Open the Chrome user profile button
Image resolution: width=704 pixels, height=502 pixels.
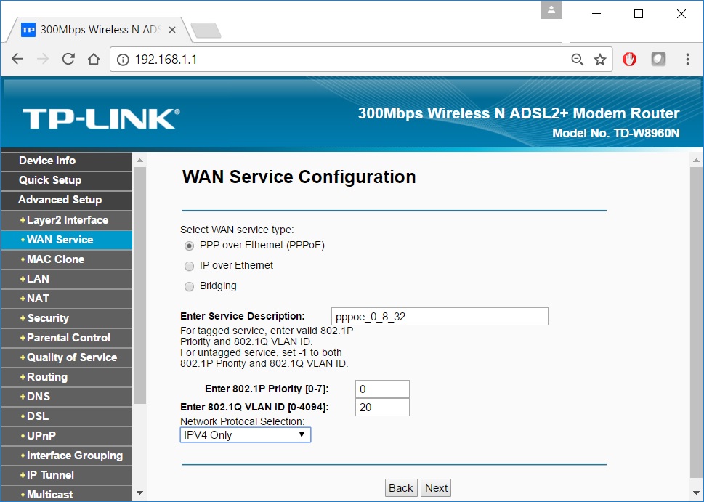551,10
